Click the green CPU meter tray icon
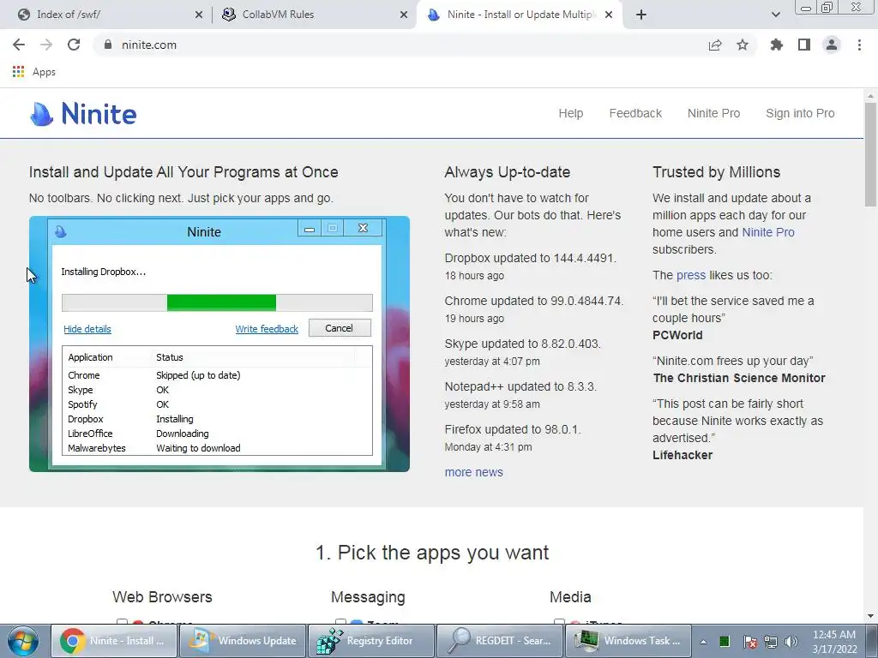This screenshot has width=878, height=658. (x=724, y=642)
